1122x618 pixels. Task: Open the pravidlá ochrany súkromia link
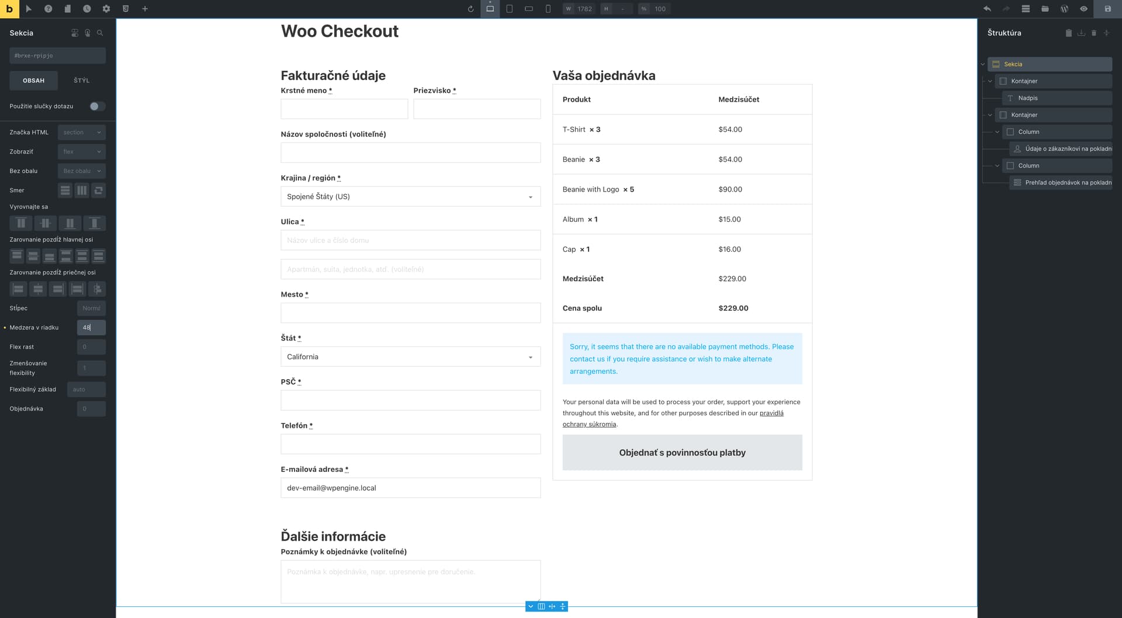(673, 419)
